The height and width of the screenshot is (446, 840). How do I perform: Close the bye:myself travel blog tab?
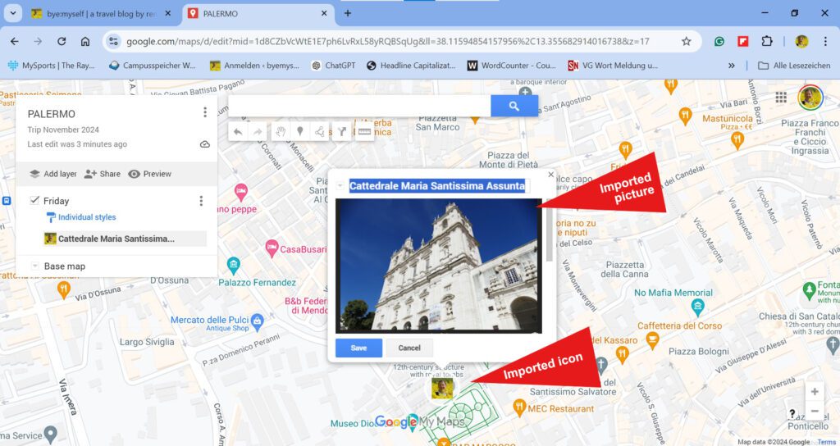[167, 13]
